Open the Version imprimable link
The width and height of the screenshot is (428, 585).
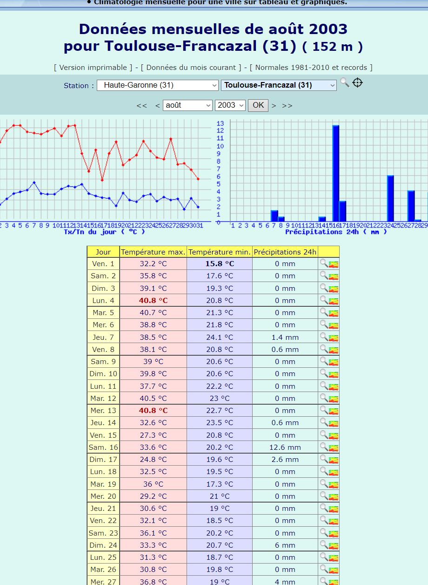[x=93, y=68]
